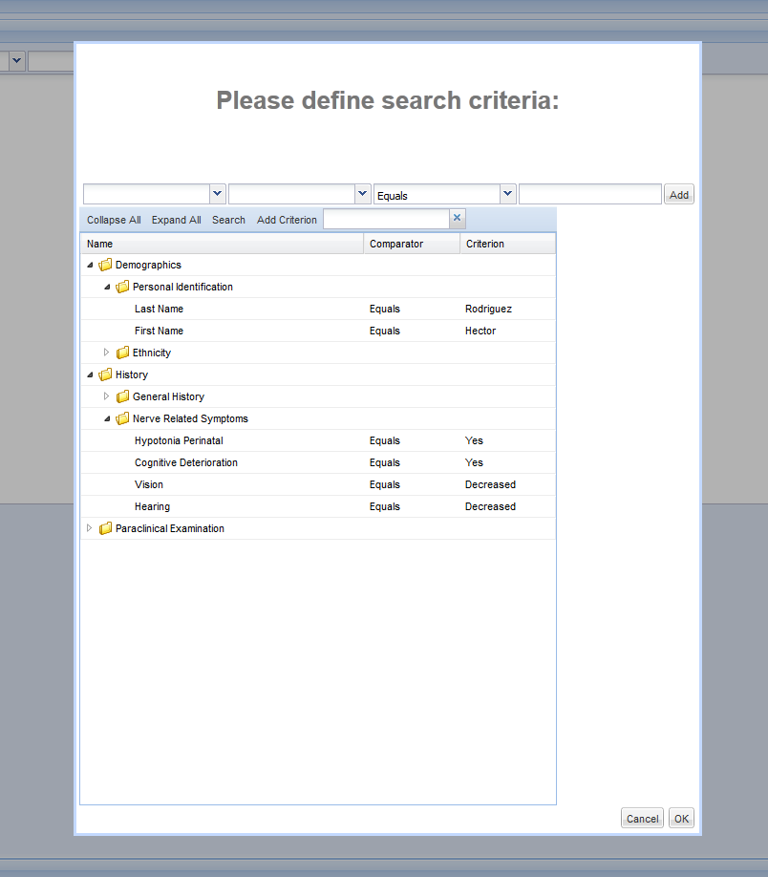Click the Rodriguez criterion cell

pyautogui.click(x=488, y=309)
